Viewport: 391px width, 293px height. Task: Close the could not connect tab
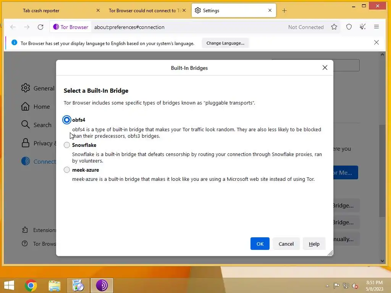(184, 10)
